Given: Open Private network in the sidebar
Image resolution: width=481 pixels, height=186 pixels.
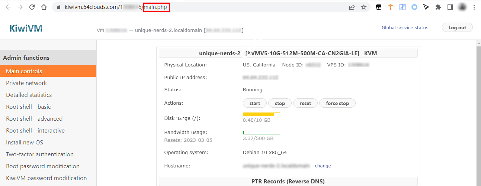Looking at the screenshot, I should point(26,83).
